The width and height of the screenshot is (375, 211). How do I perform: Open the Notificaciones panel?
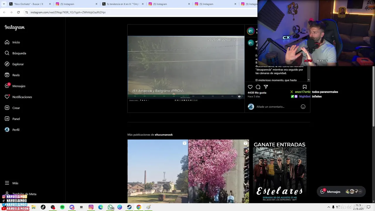[x=18, y=97]
